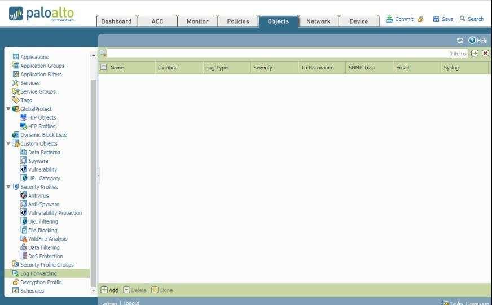492x305 pixels.
Task: Click the red clear filter icon
Action: point(485,53)
